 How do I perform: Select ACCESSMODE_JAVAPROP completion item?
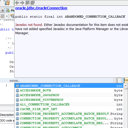coord(69,95)
